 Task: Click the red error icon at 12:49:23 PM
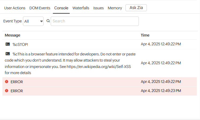pos(7,91)
